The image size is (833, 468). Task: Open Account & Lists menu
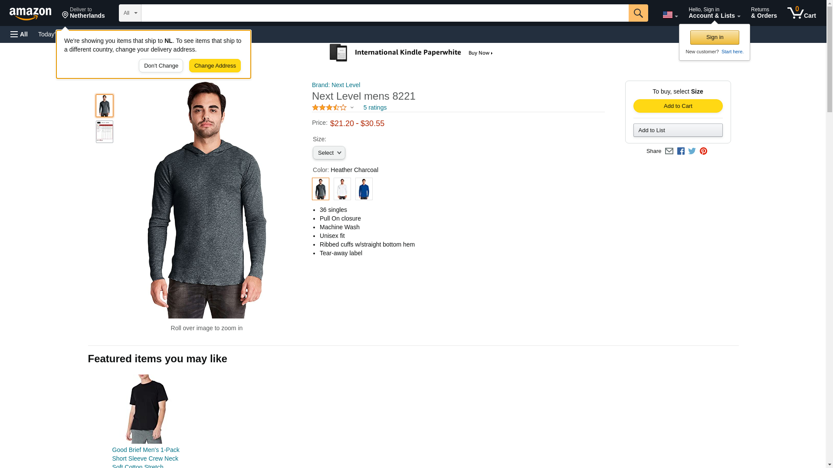[714, 13]
